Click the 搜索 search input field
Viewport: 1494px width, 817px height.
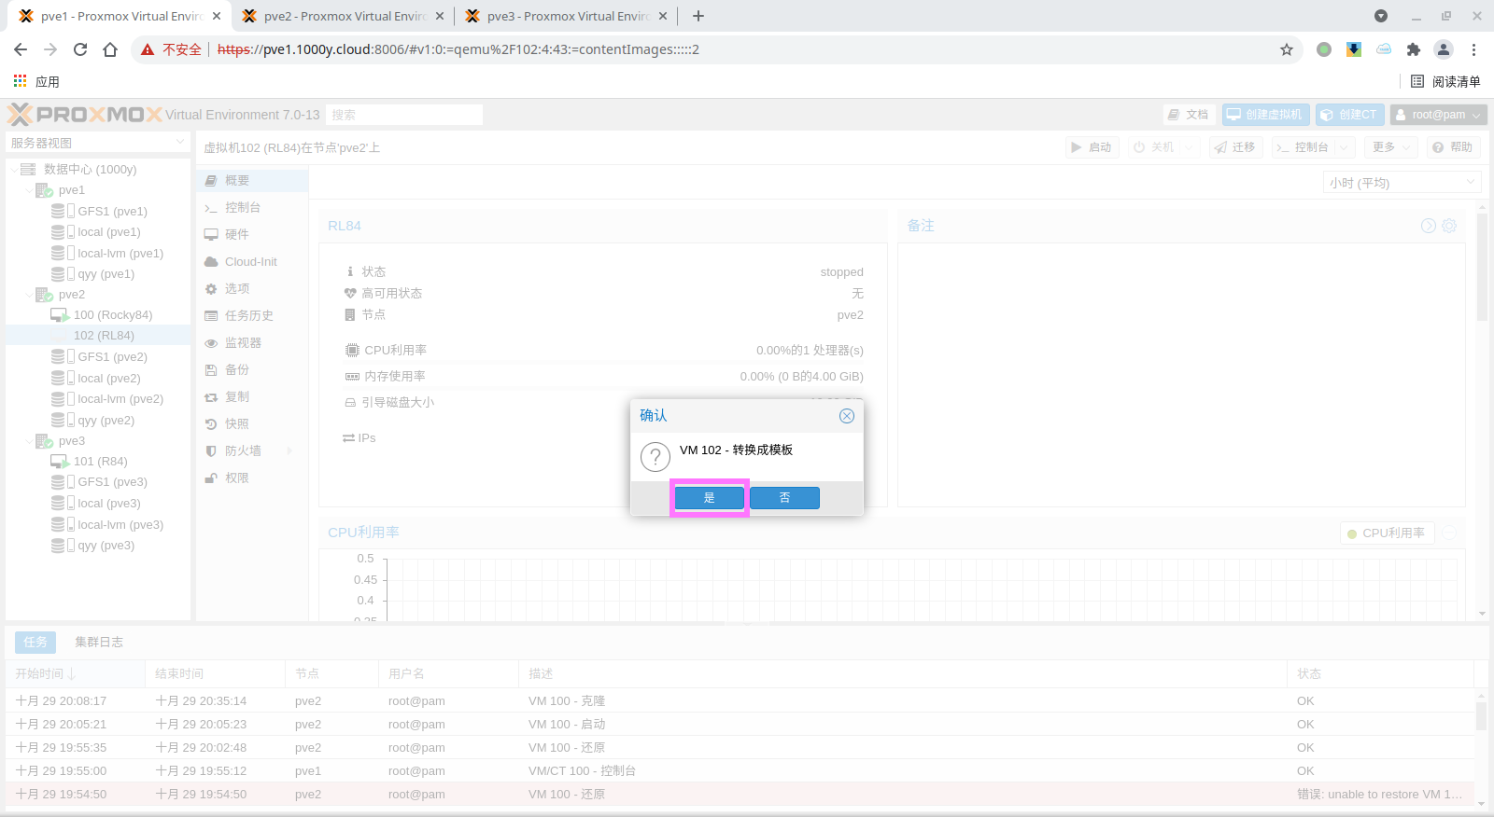click(x=403, y=115)
